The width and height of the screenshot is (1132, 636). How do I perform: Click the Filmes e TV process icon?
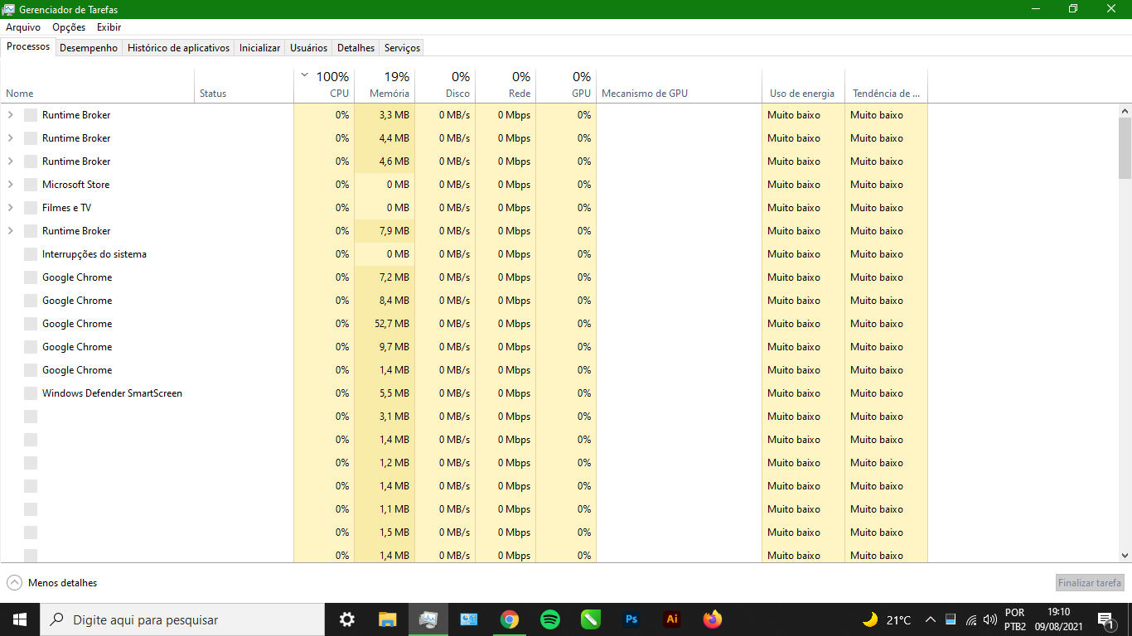coord(31,208)
